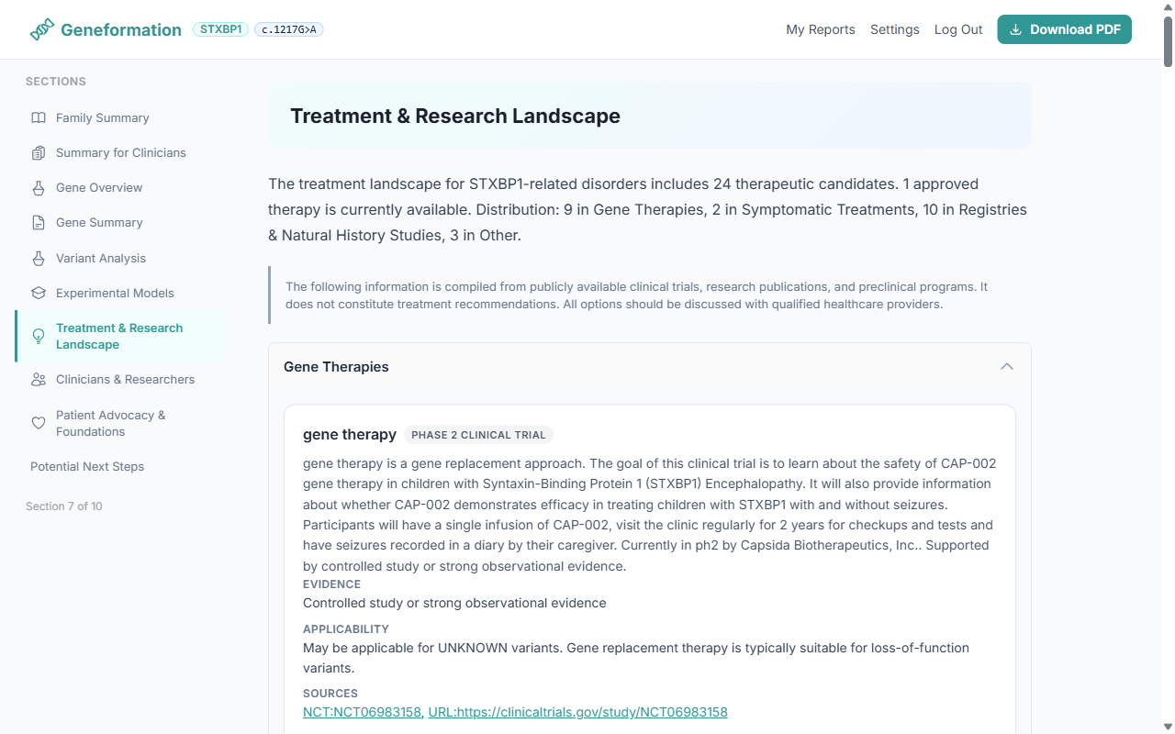Follow the clinicaltrials.gov study URL
This screenshot has width=1175, height=734.
point(577,712)
